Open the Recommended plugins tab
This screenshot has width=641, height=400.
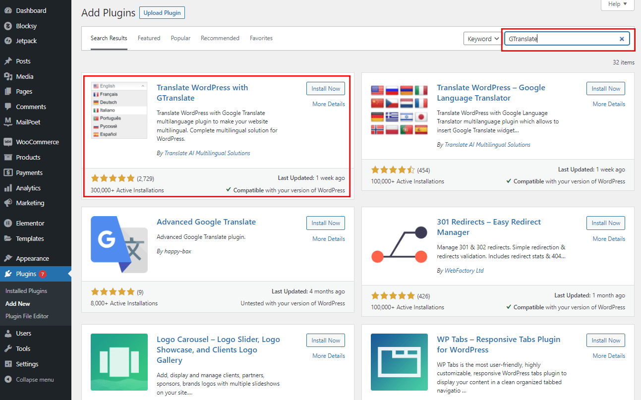click(x=220, y=38)
